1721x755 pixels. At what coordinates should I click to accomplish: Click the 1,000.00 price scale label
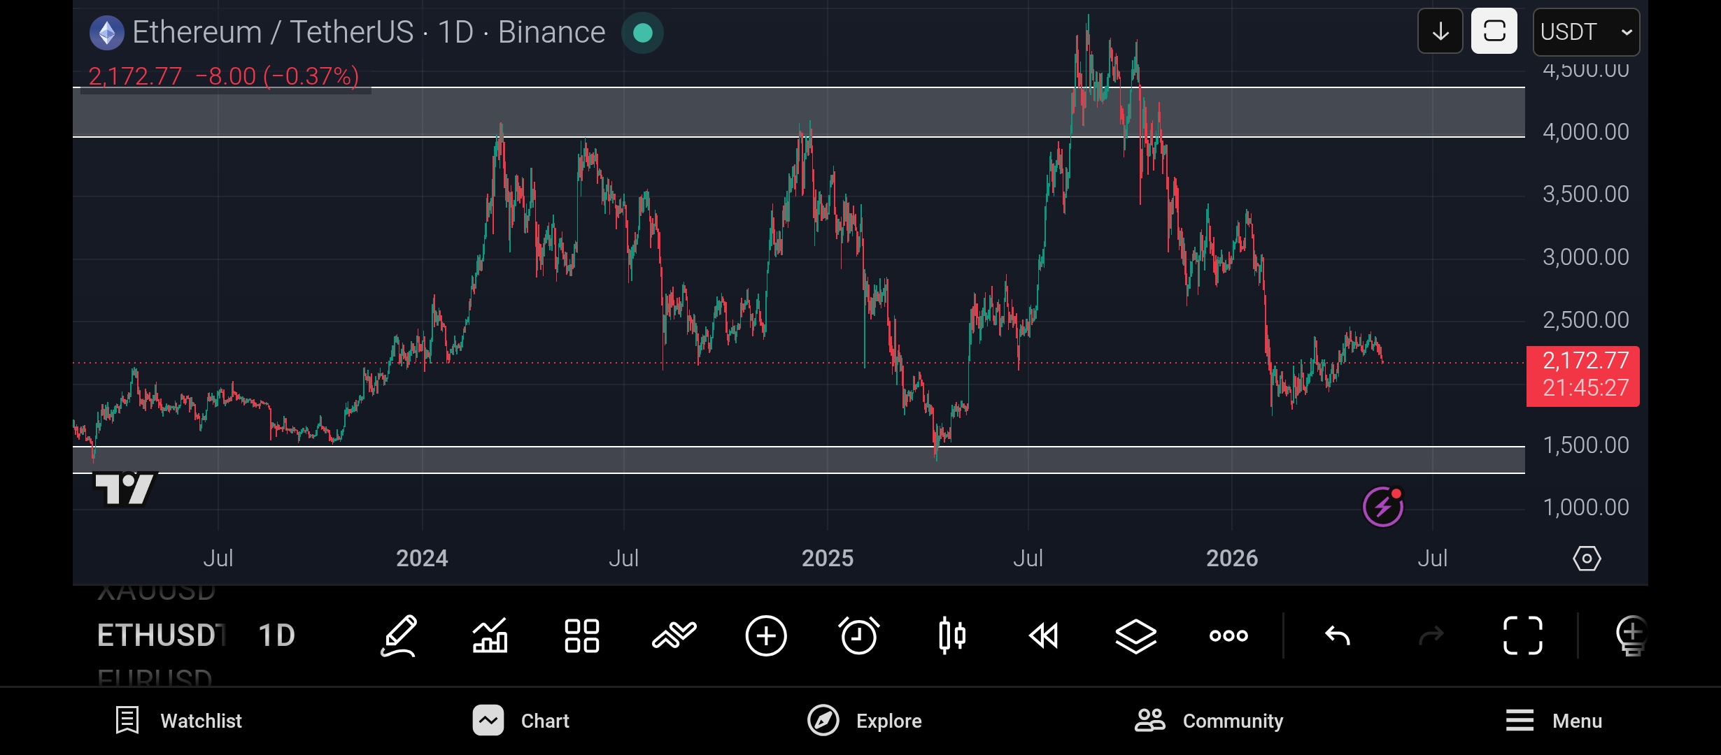pos(1586,508)
